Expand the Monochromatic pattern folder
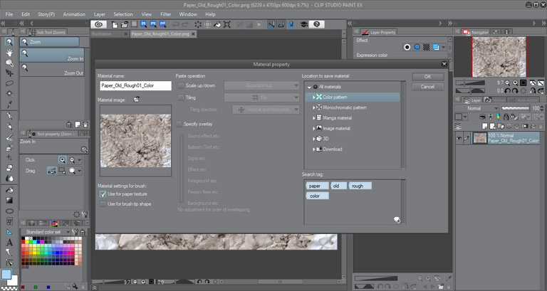This screenshot has height=291, width=547. pyautogui.click(x=313, y=107)
